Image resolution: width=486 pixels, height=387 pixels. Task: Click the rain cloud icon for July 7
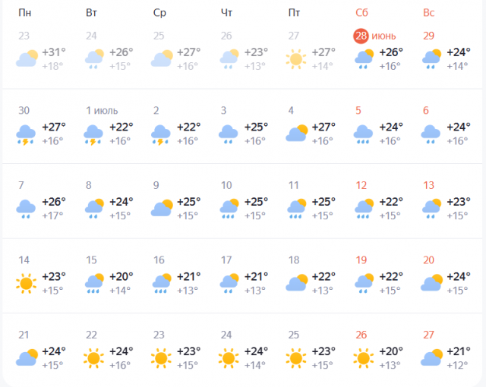[26, 209]
